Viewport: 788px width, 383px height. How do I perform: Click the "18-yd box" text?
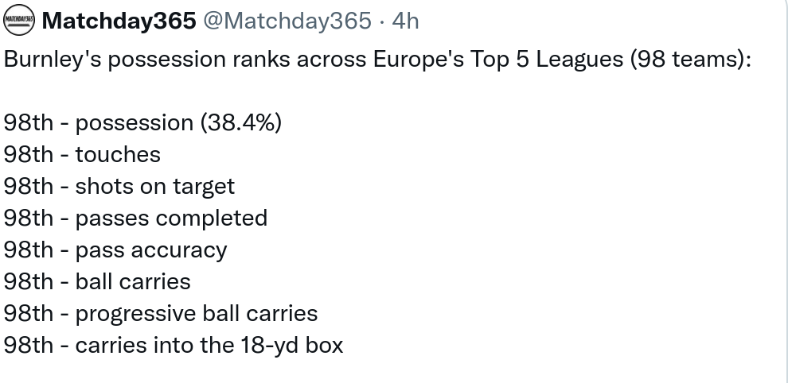tap(298, 346)
